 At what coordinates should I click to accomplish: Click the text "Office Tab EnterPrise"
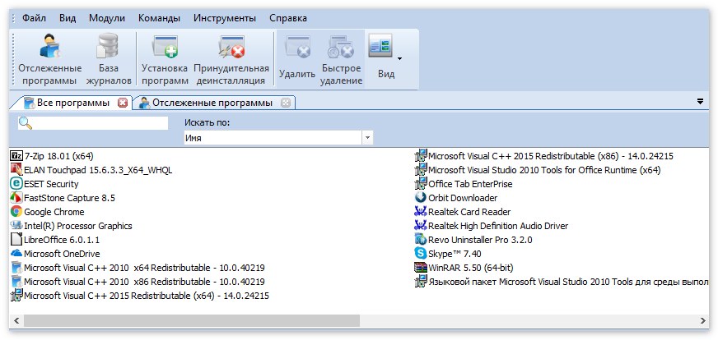pyautogui.click(x=470, y=184)
